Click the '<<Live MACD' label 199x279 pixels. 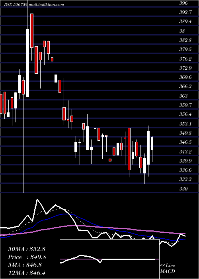point(168,268)
